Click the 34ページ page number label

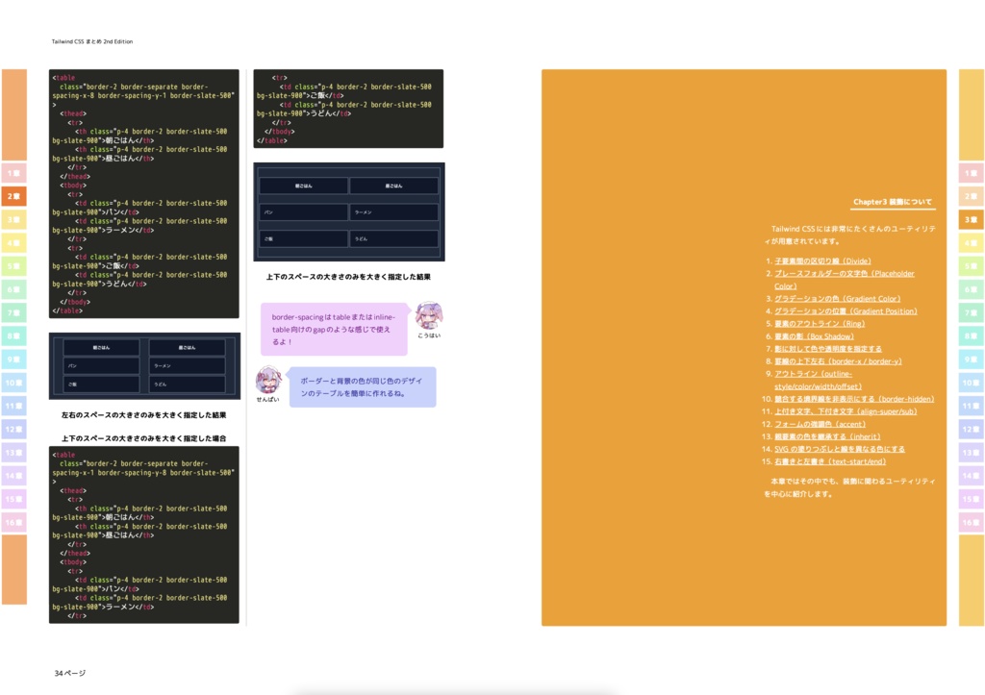(70, 673)
